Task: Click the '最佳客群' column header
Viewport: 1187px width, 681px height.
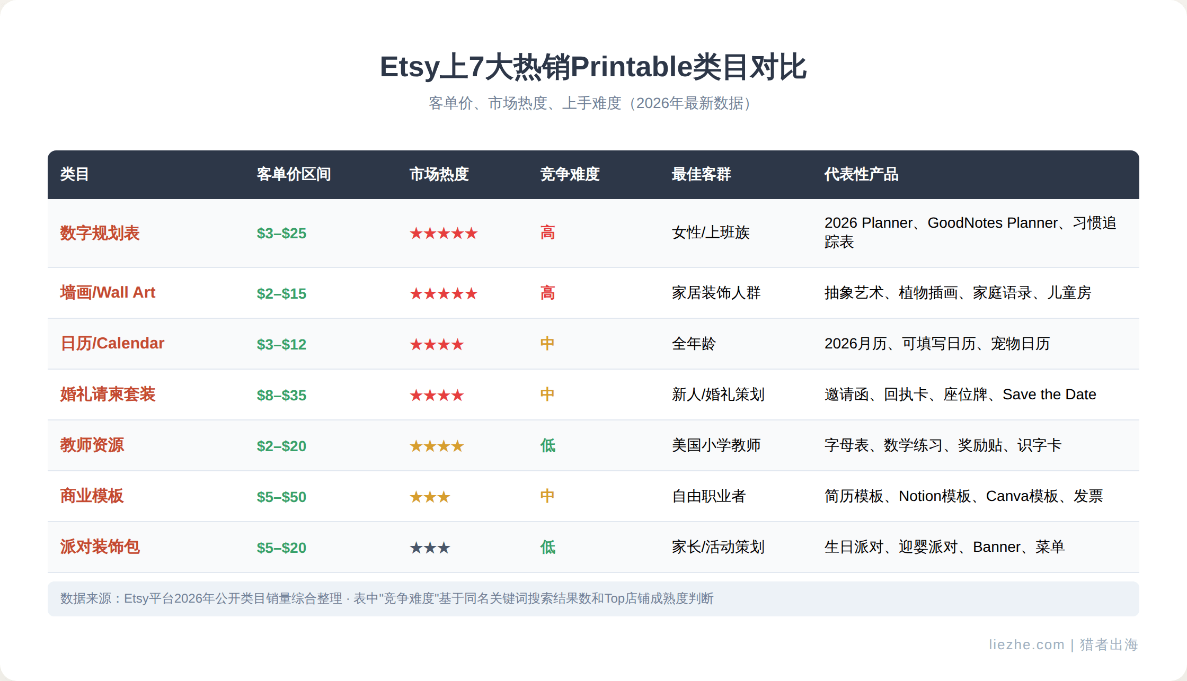Action: pyautogui.click(x=701, y=174)
